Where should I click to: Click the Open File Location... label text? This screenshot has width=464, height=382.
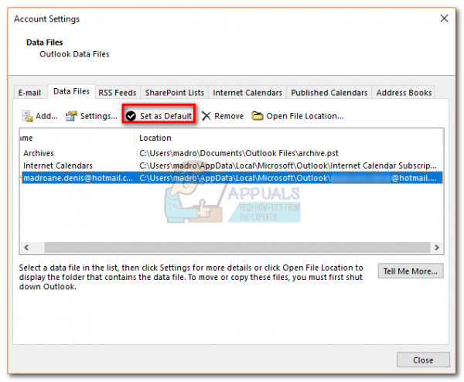pos(305,116)
